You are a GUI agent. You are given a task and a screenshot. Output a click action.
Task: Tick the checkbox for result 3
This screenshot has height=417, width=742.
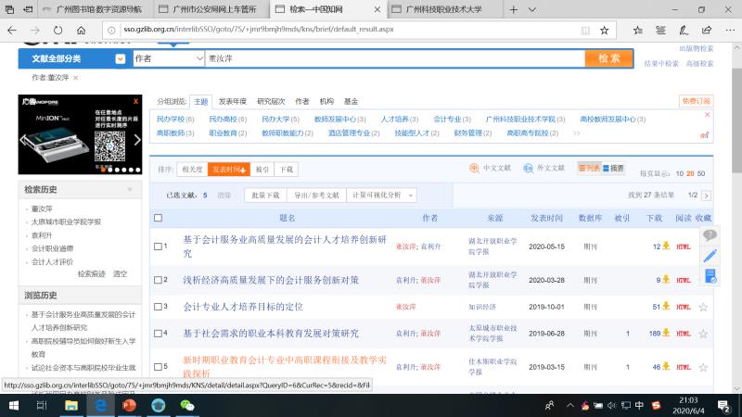[158, 306]
